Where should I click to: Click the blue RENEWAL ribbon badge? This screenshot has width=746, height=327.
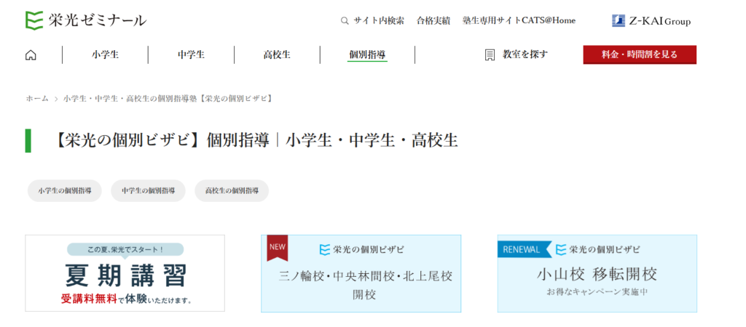(x=525, y=250)
